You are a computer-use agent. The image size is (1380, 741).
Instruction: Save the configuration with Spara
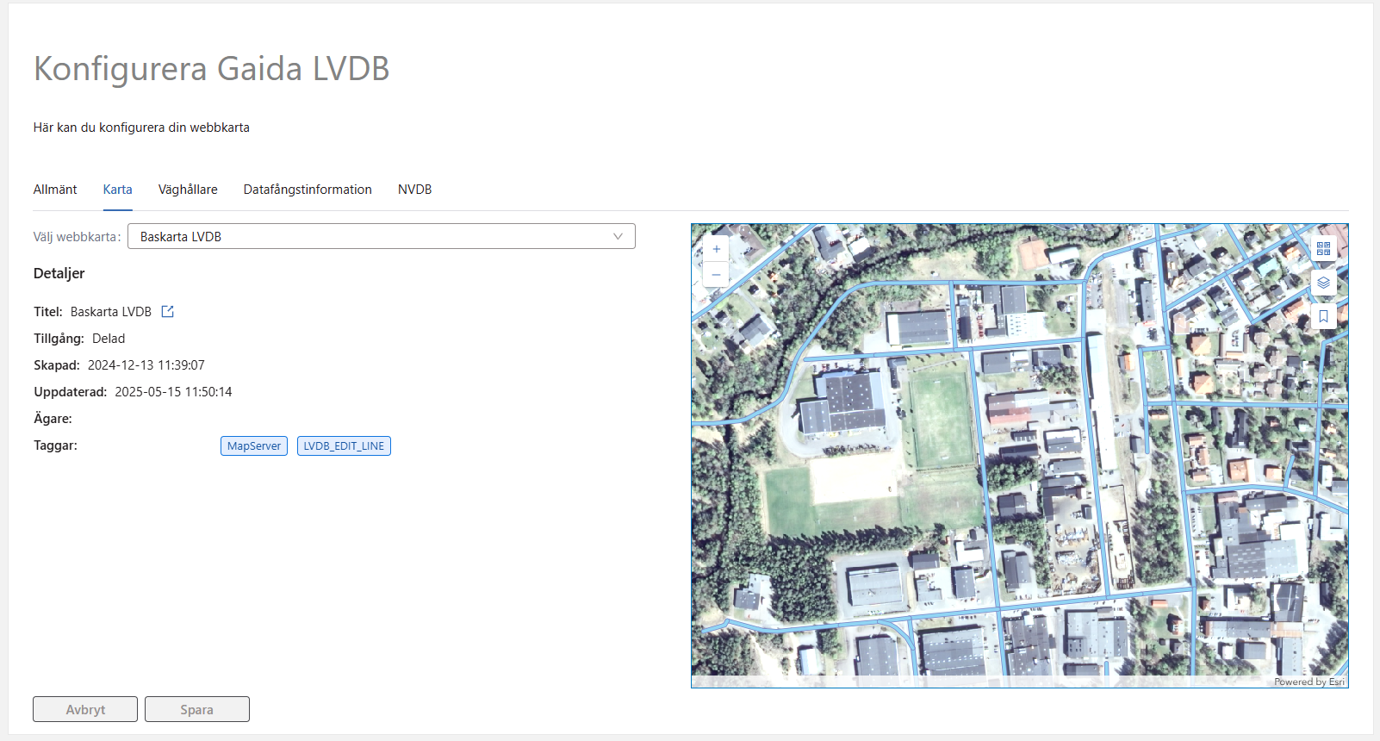pyautogui.click(x=197, y=710)
